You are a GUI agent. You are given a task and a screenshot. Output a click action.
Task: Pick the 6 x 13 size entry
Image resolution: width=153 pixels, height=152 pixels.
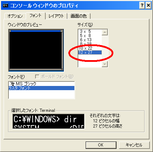(x=90, y=40)
